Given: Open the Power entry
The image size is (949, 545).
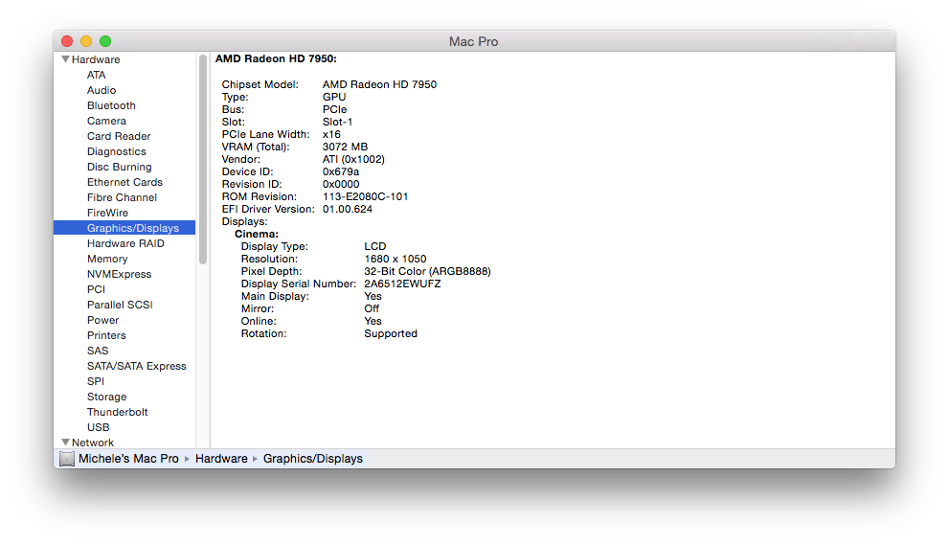Looking at the screenshot, I should [x=102, y=320].
